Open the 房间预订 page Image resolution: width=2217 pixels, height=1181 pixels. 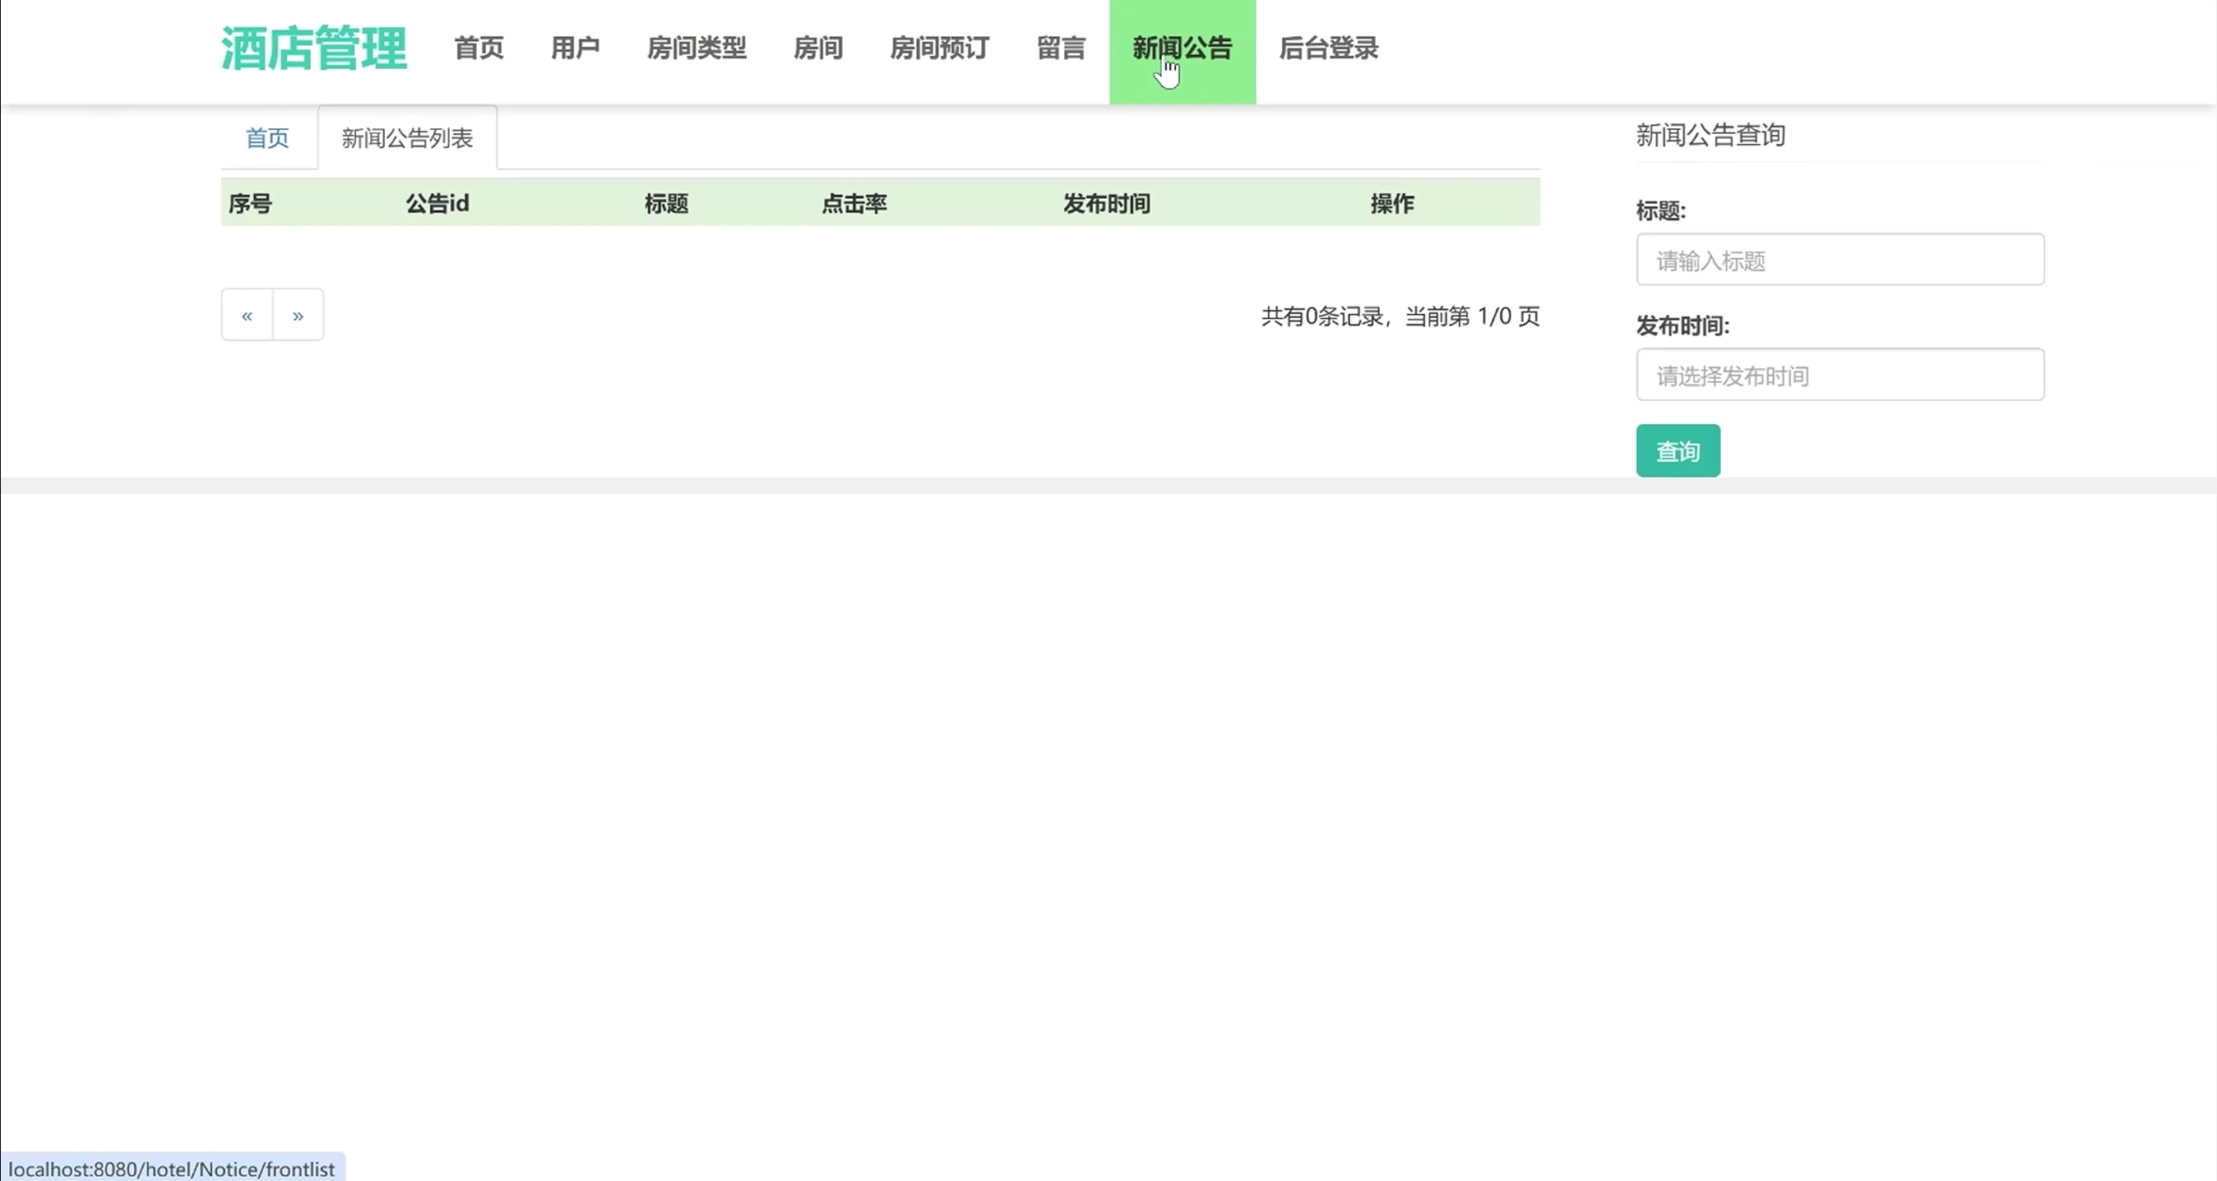click(x=939, y=48)
